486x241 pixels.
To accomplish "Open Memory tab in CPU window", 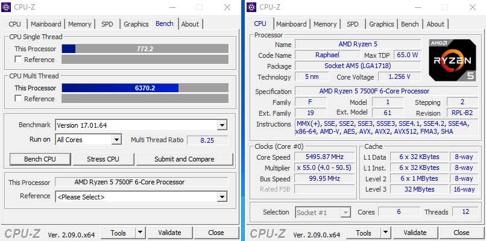I will 325,24.
